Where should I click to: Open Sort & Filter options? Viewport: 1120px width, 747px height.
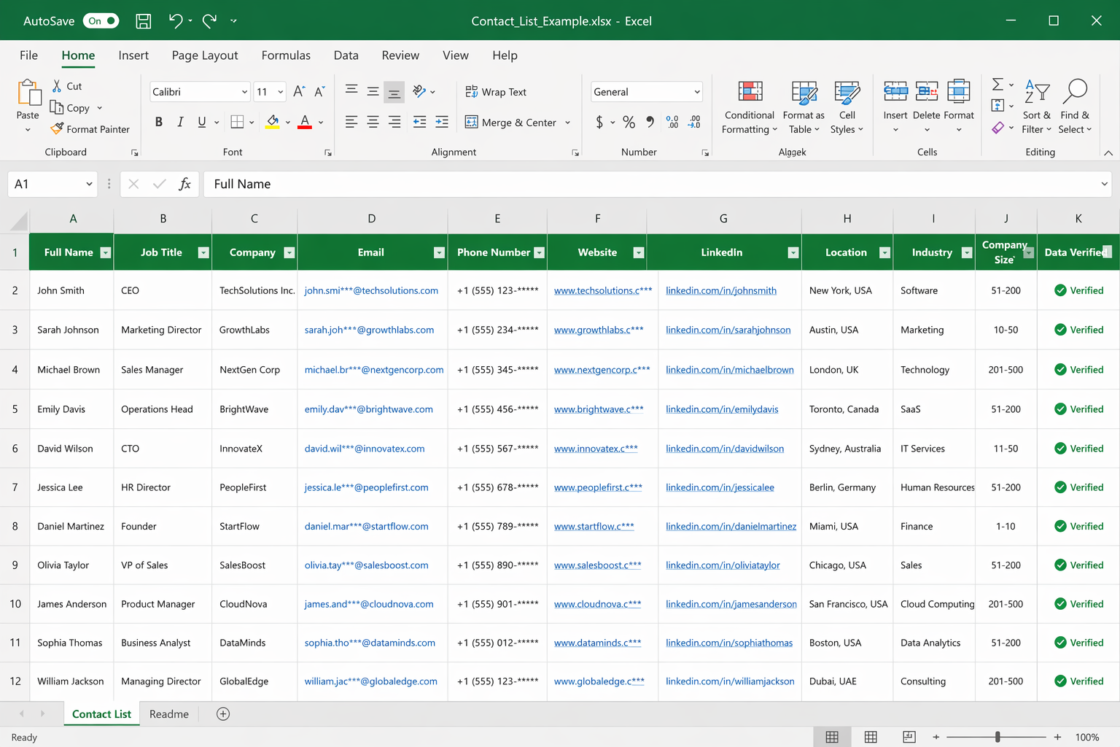(1036, 107)
